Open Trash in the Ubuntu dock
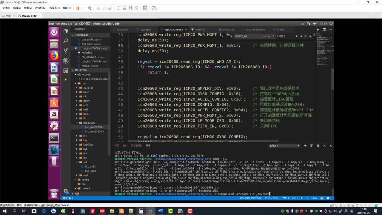This screenshot has height=215, width=382. point(54,194)
